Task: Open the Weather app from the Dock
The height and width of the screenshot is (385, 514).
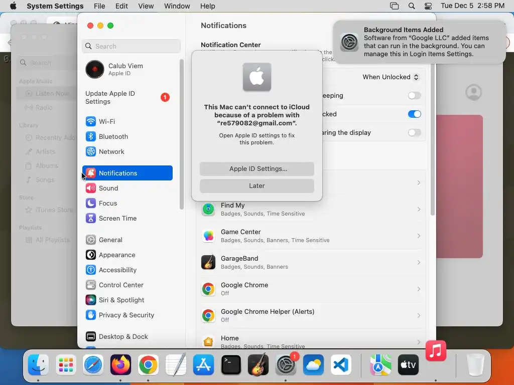Action: (x=313, y=365)
